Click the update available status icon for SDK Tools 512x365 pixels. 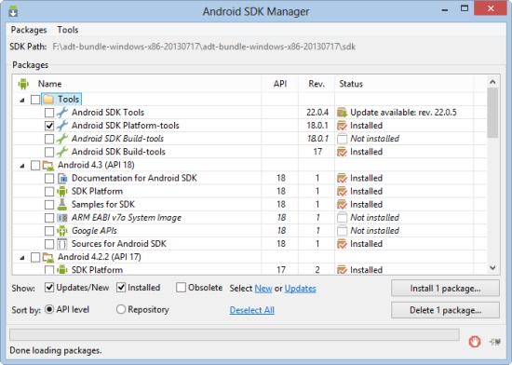click(342, 113)
